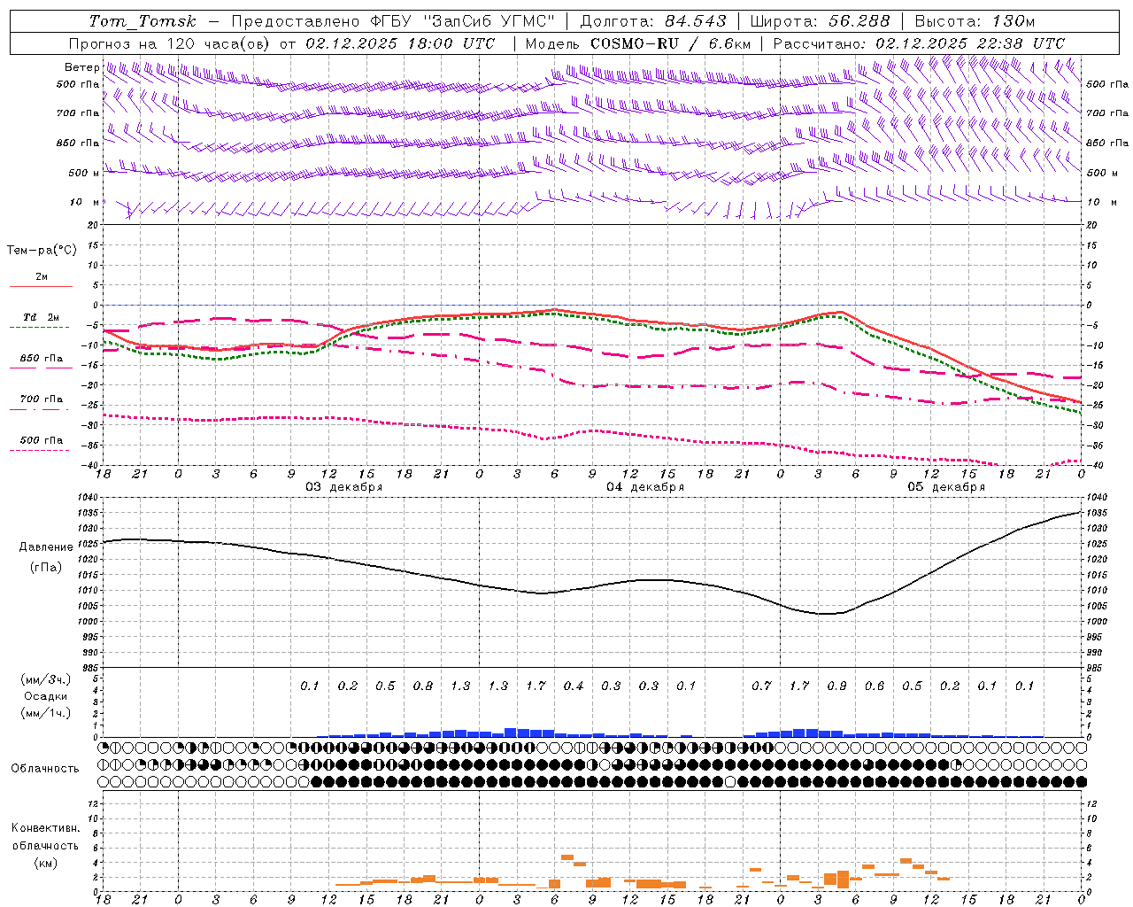Click the 0.9 precipitation value
The image size is (1133, 907).
[x=836, y=686]
